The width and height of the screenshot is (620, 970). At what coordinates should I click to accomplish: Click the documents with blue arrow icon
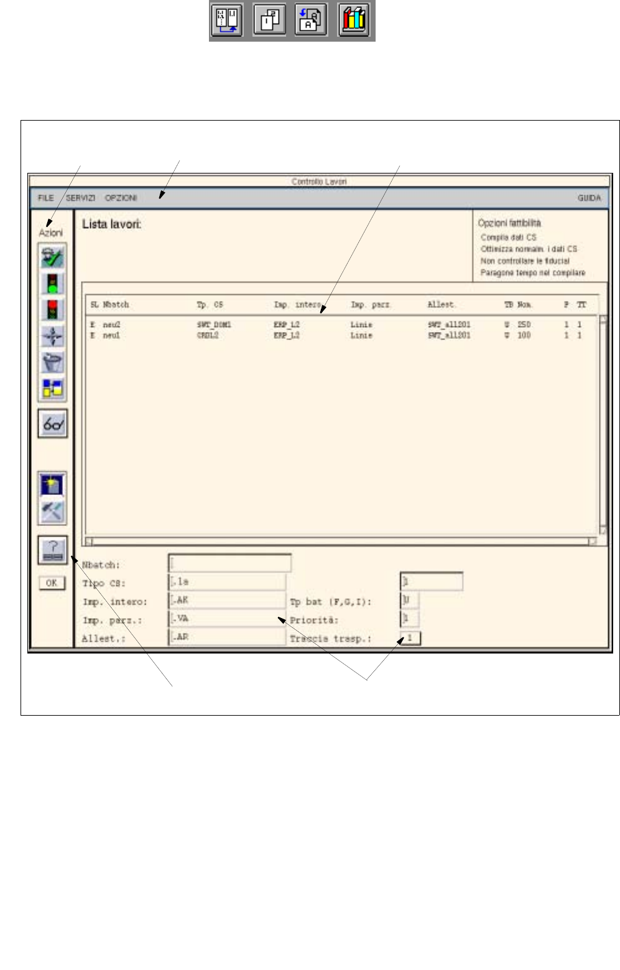(x=310, y=20)
